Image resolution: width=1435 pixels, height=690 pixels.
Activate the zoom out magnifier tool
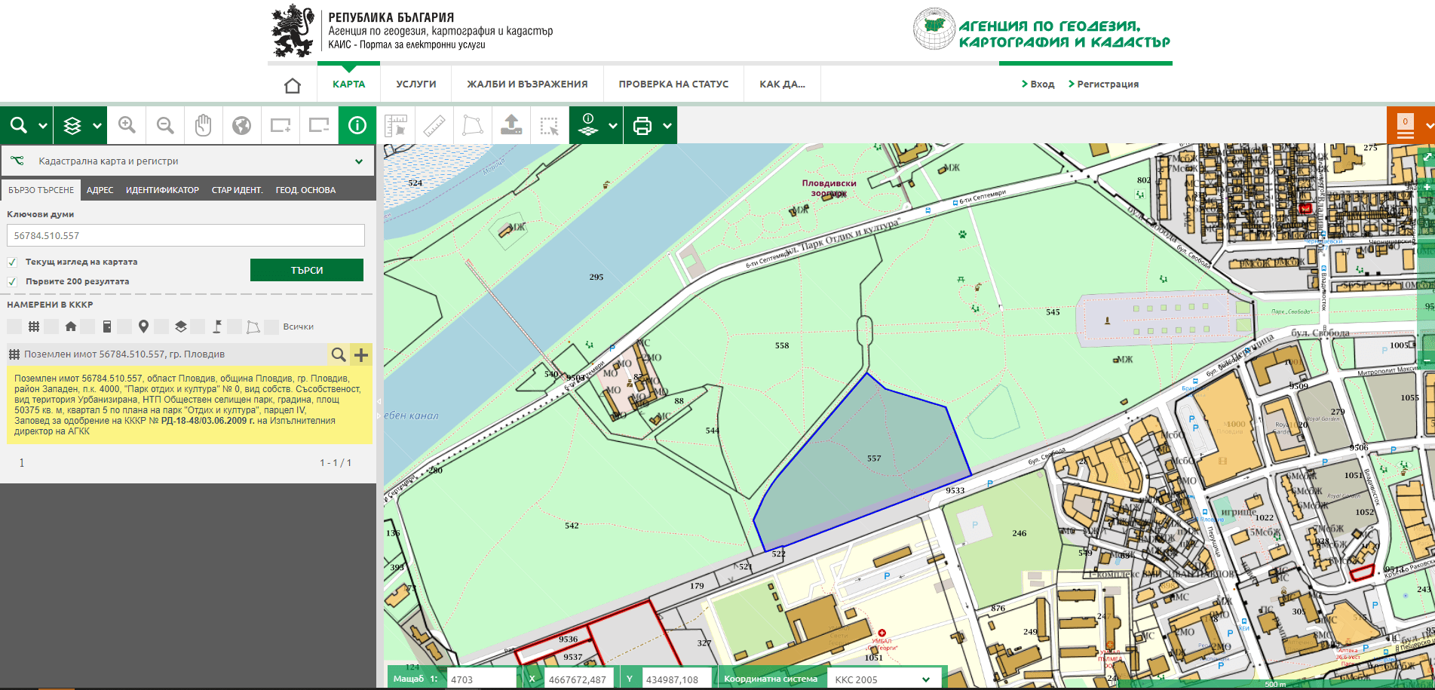165,125
